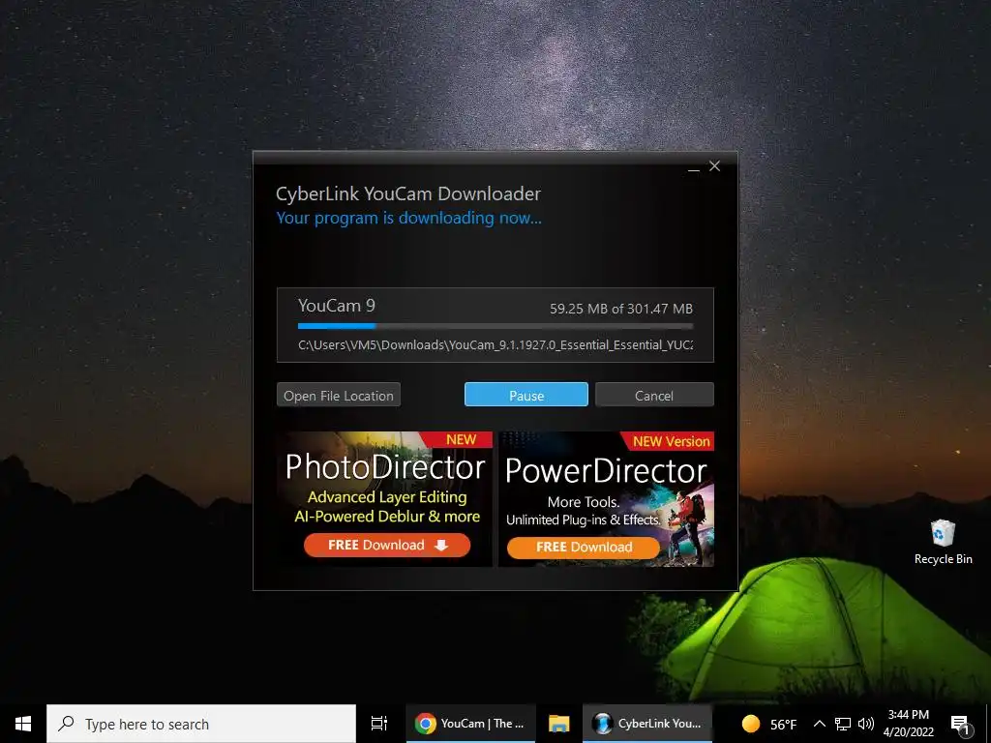Click the red NEW badge on PhotoDirector
This screenshot has width=991, height=743.
457,440
